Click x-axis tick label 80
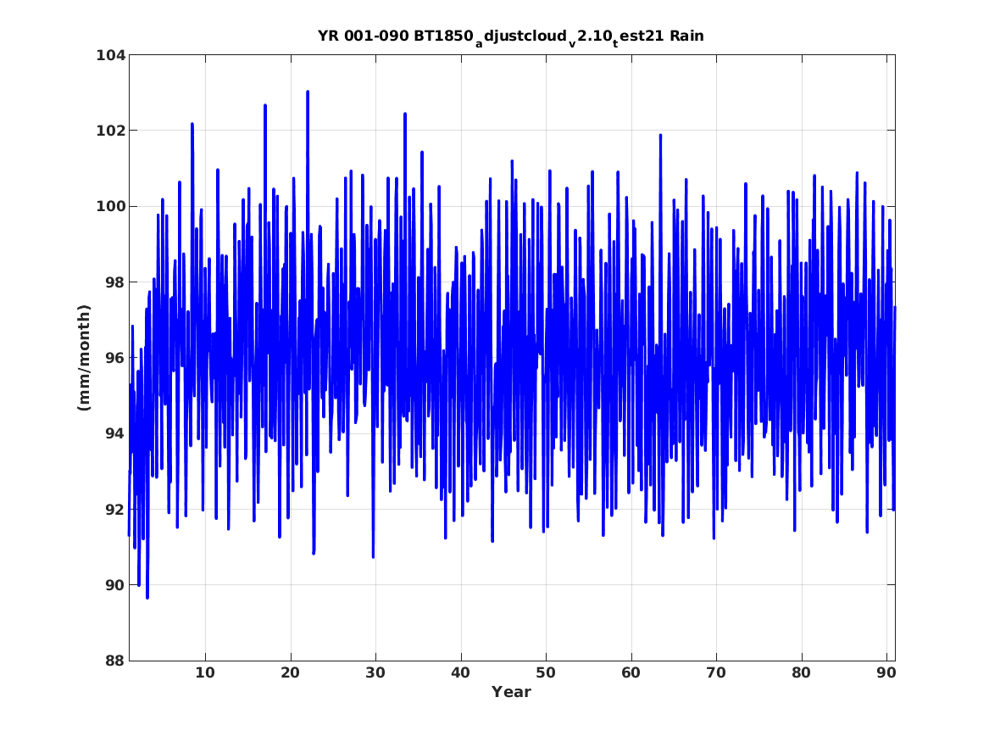Image resolution: width=989 pixels, height=742 pixels. (x=801, y=672)
